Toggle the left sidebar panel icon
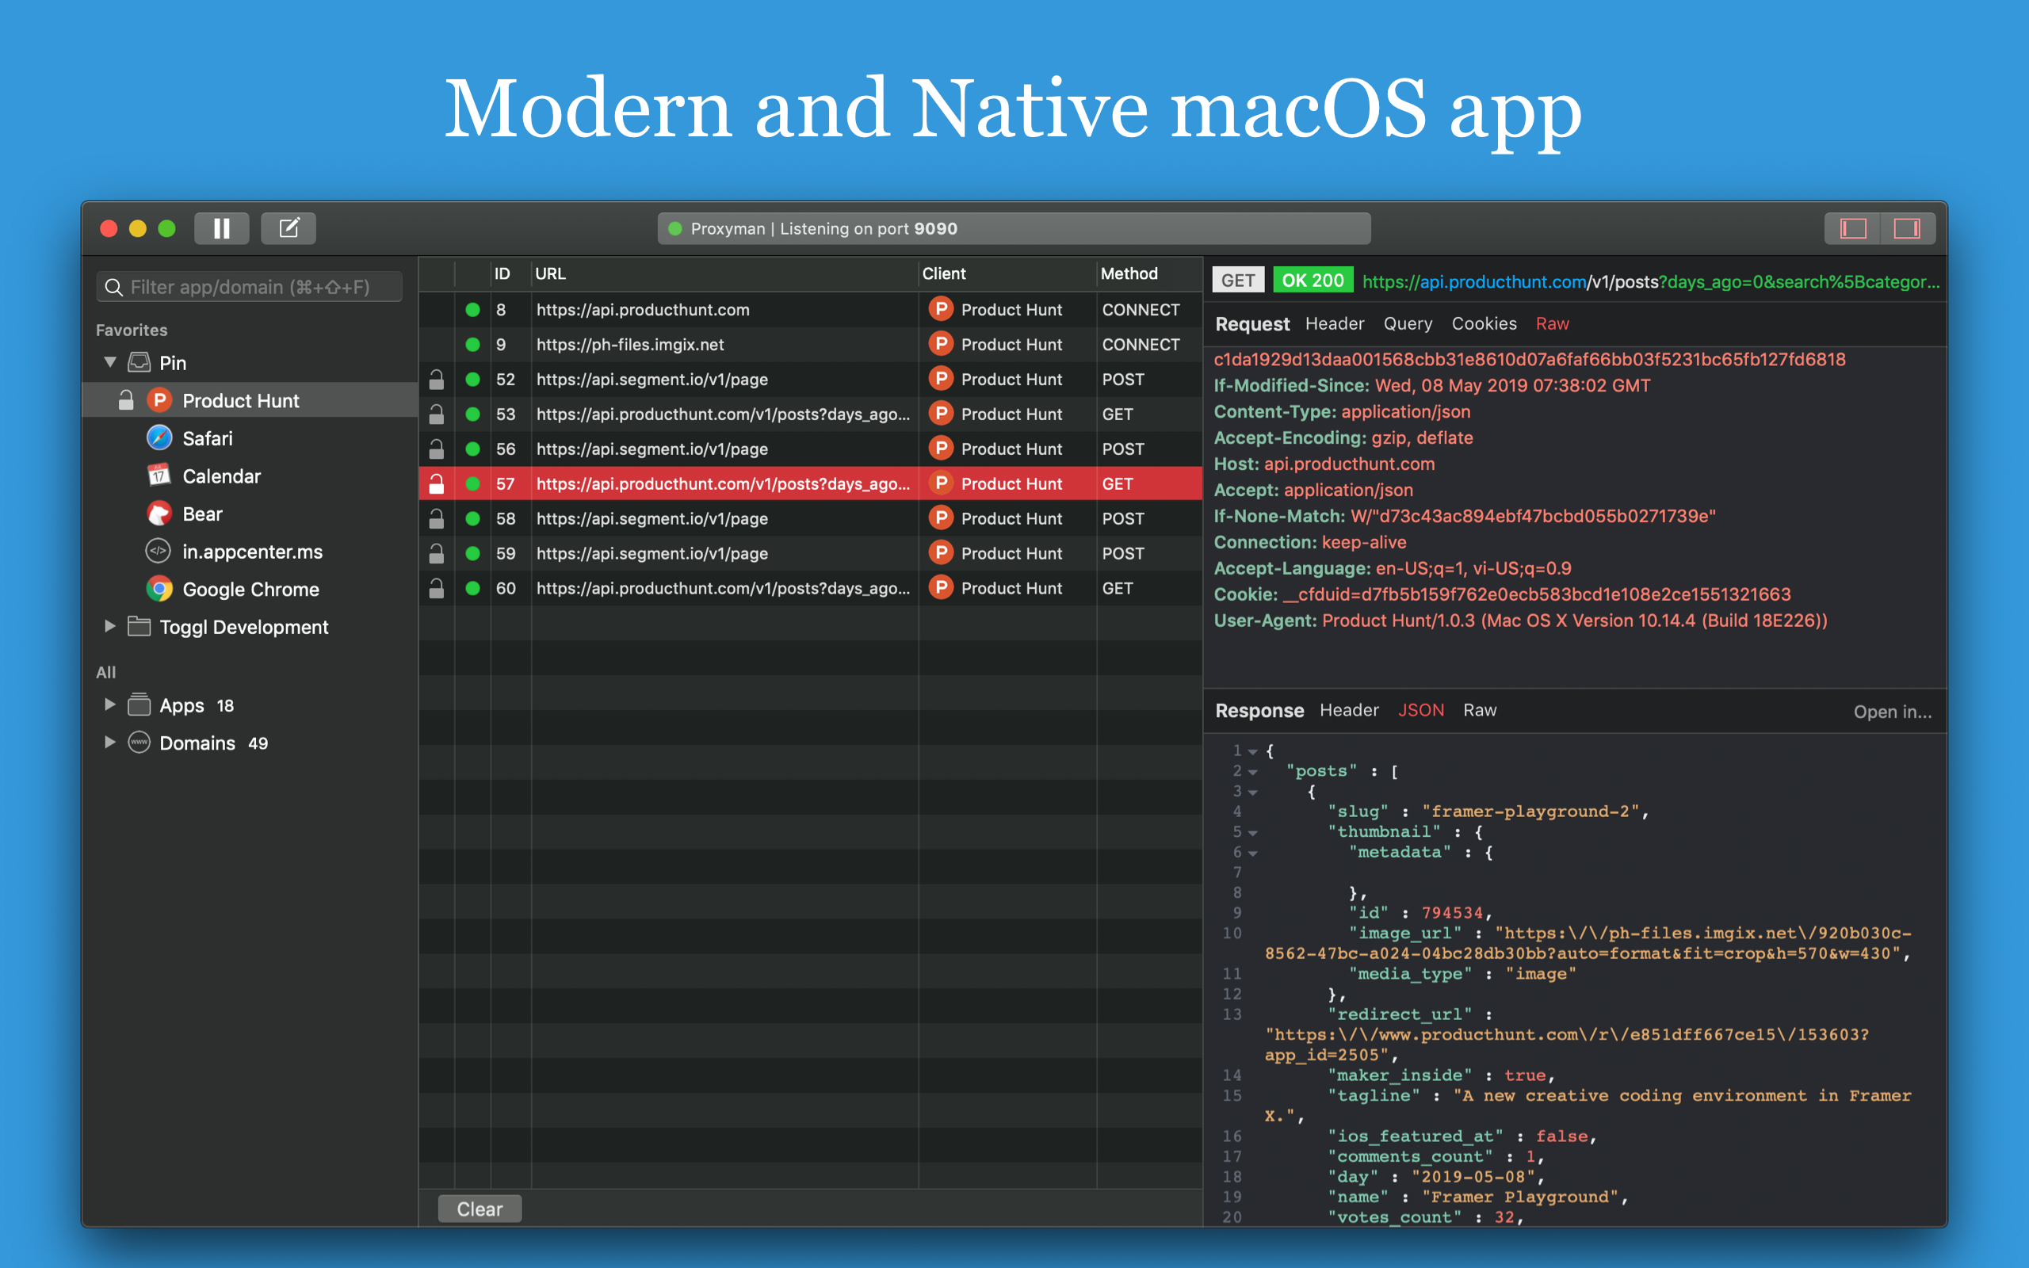The image size is (2029, 1268). pyautogui.click(x=1853, y=228)
